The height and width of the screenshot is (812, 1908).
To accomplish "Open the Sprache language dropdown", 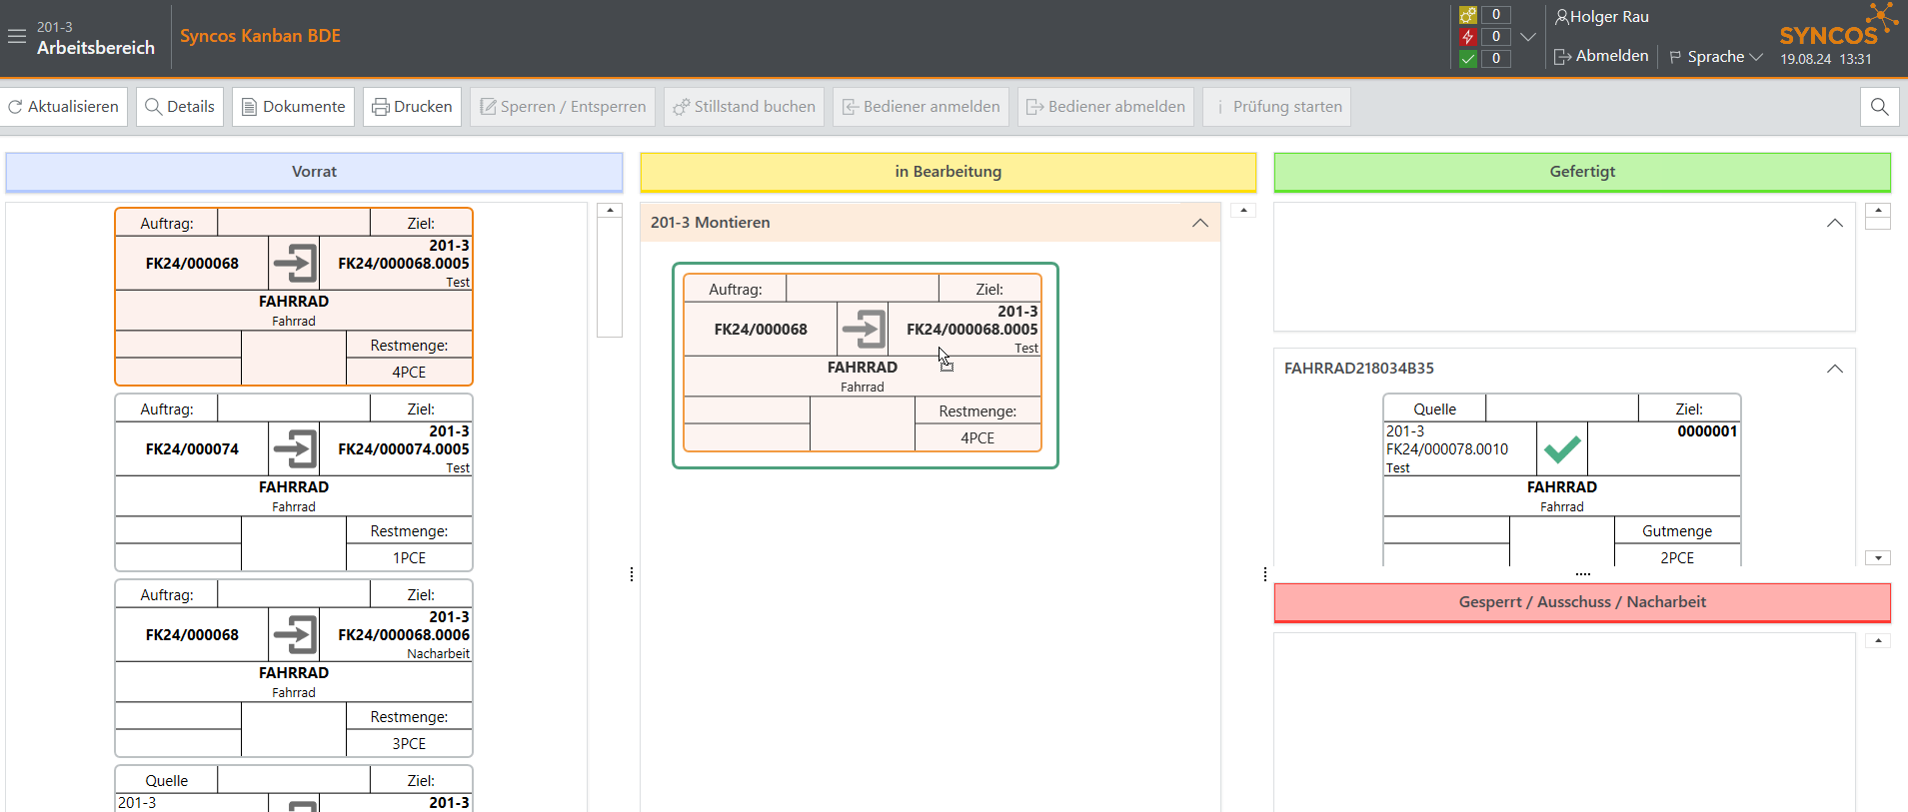I will 1716,57.
